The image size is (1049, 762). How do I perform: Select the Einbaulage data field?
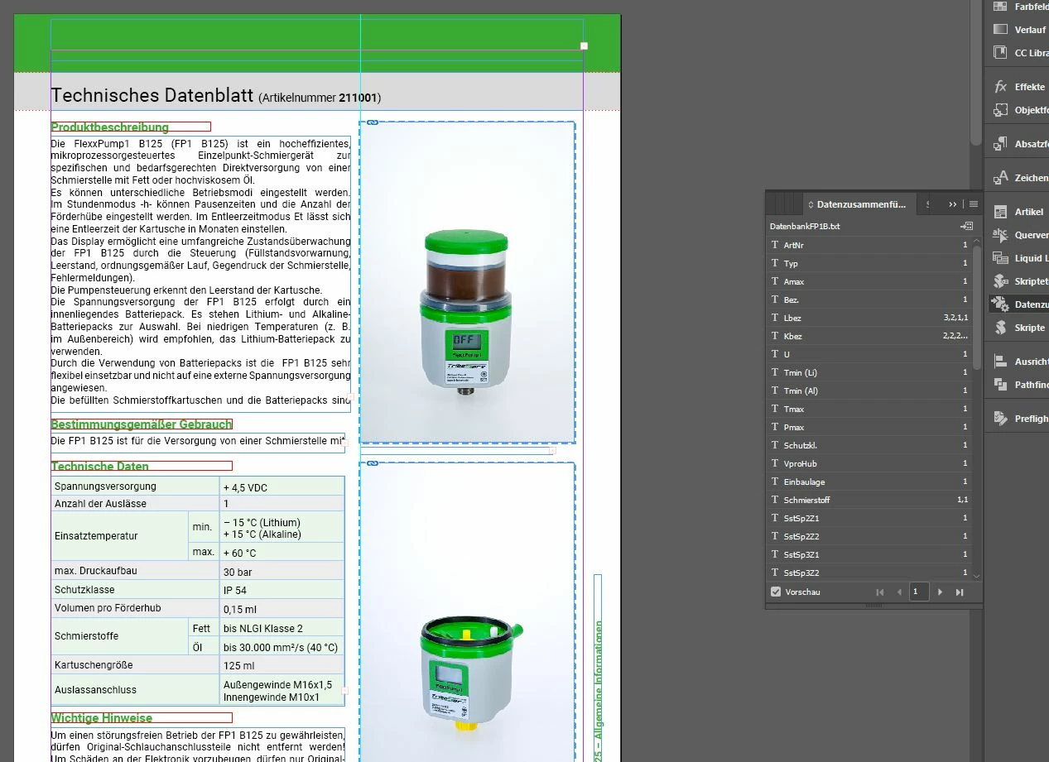pos(869,482)
